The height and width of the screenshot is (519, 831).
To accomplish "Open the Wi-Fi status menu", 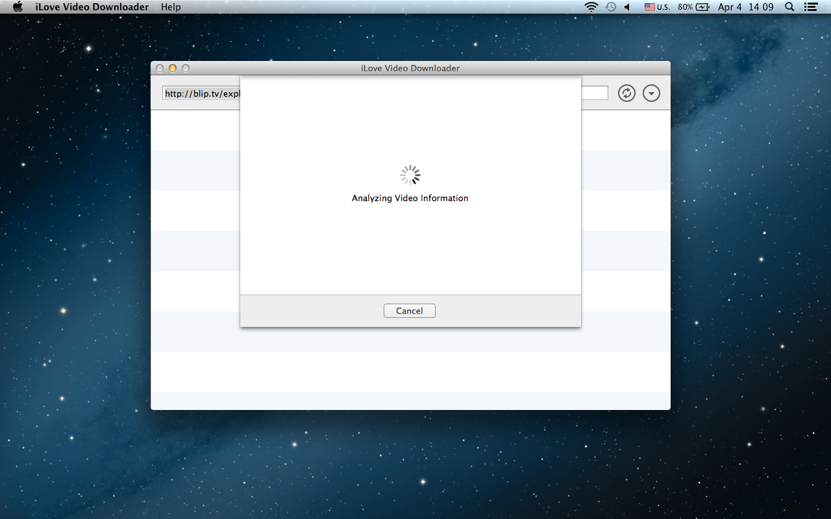I will (x=591, y=7).
